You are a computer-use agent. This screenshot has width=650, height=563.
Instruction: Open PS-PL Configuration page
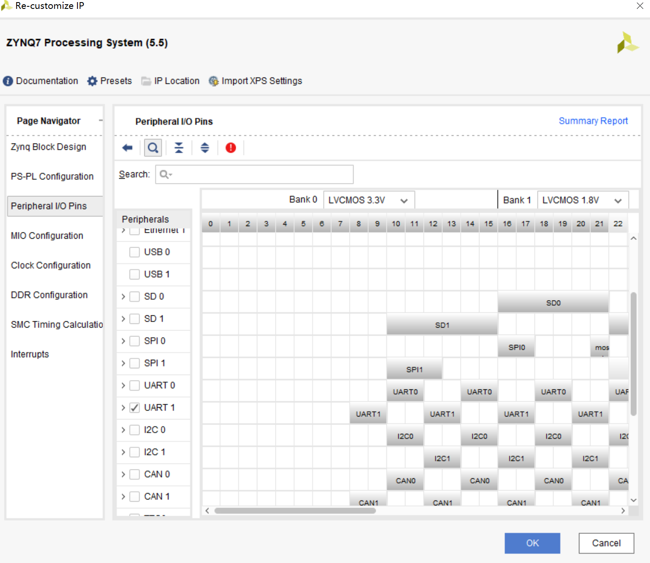pos(52,177)
